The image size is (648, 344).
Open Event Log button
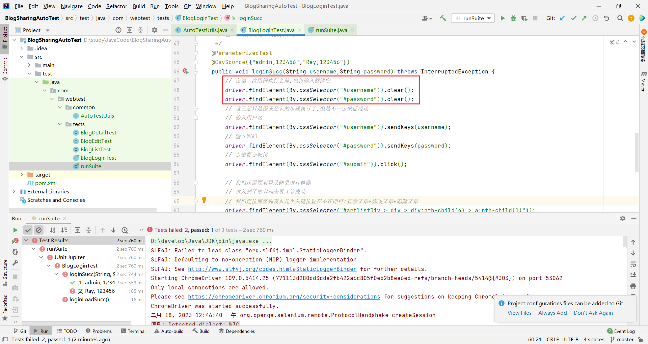(621, 331)
